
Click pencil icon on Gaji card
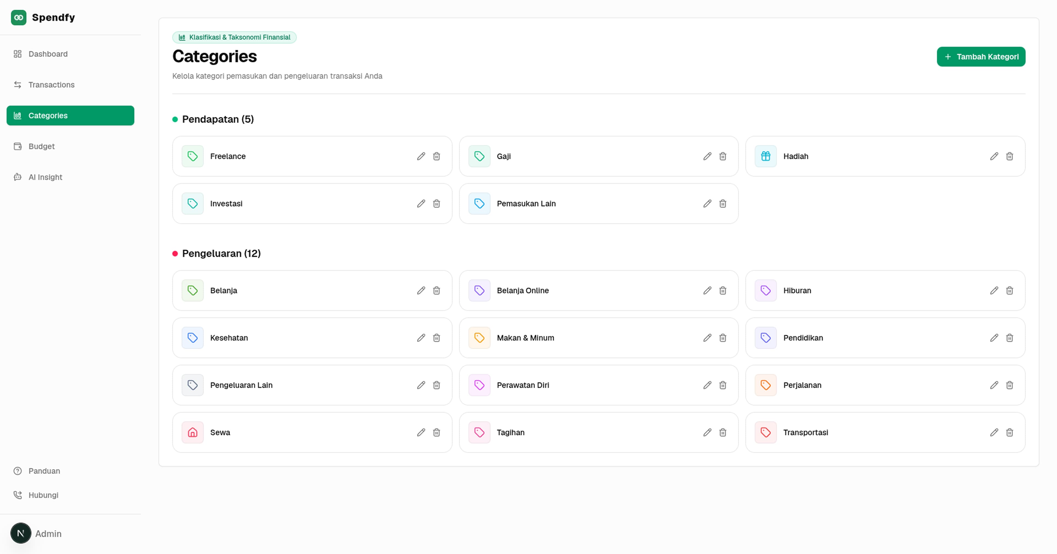click(707, 156)
